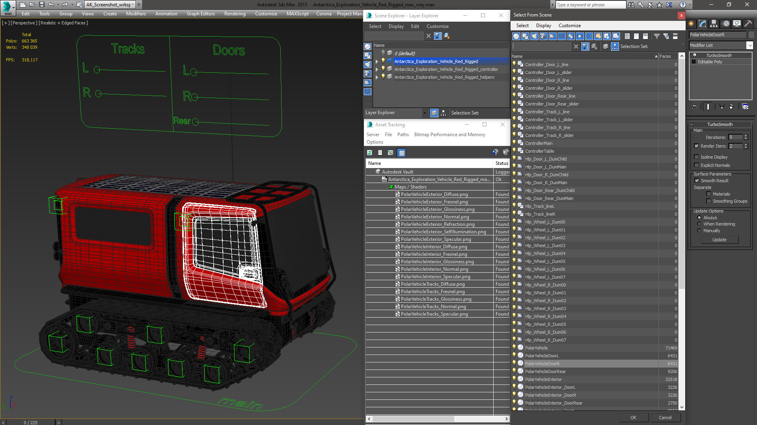Click Select Invert icon in Select From Scene

point(645,36)
